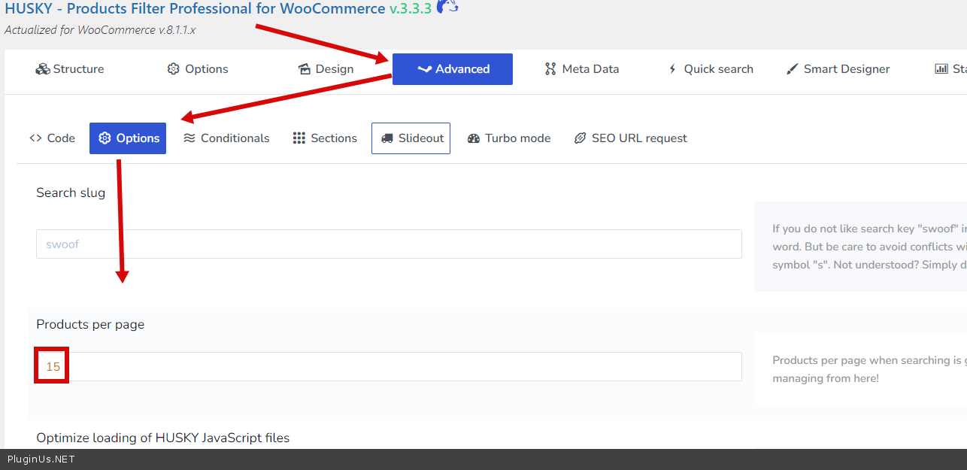Click the Meta Data tab icon
The image size is (967, 470).
(550, 69)
